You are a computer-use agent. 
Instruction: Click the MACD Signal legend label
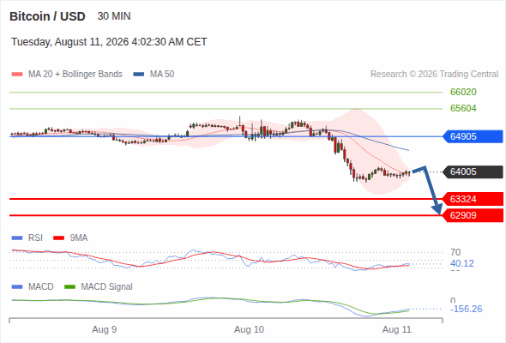tap(107, 287)
